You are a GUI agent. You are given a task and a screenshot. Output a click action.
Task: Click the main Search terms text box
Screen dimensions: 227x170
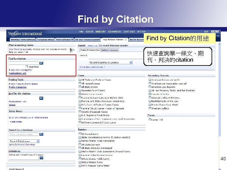116,57
